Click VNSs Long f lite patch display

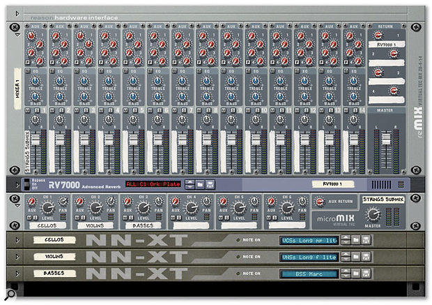(309, 258)
